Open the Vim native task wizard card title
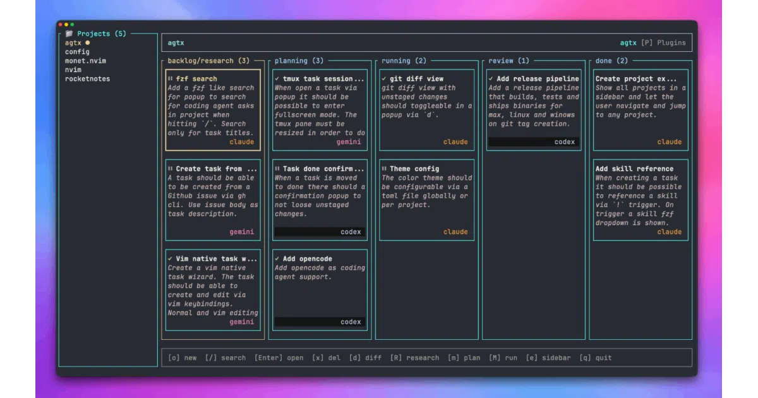The image size is (758, 398). pos(217,259)
